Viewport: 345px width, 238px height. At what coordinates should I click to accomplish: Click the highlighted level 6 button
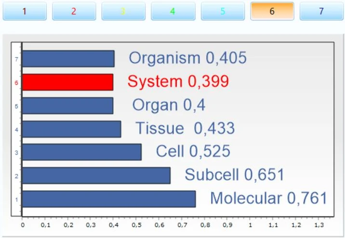tap(272, 11)
